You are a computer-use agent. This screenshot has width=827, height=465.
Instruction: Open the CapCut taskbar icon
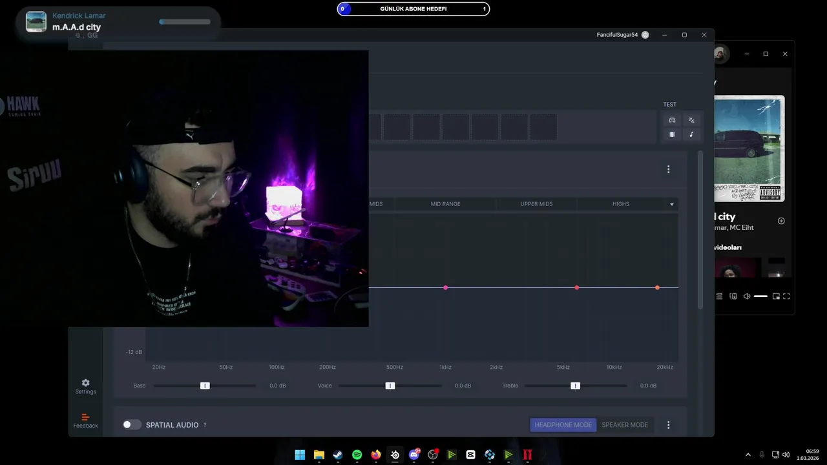[471, 455]
